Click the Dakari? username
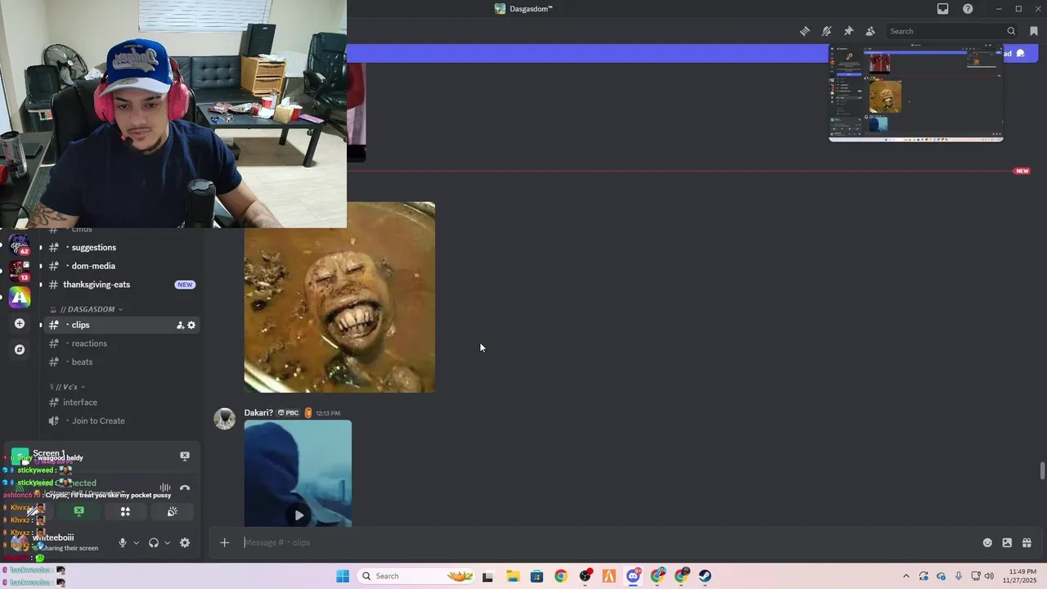The height and width of the screenshot is (589, 1047). [x=258, y=413]
